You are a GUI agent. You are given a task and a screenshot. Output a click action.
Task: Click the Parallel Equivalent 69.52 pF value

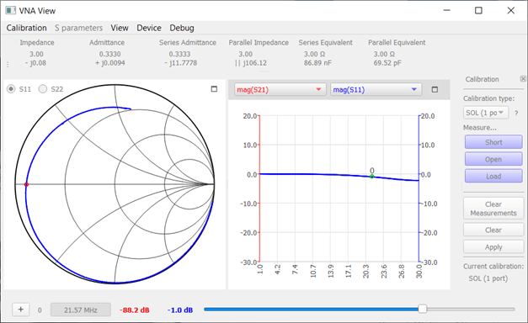pyautogui.click(x=387, y=63)
